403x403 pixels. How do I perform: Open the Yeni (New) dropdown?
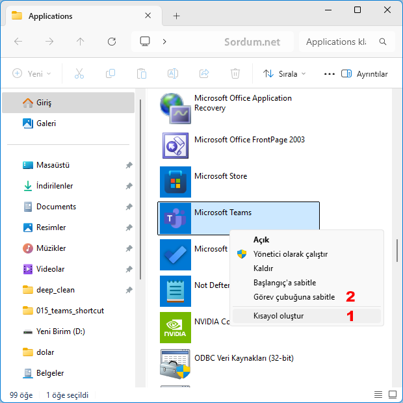[32, 73]
